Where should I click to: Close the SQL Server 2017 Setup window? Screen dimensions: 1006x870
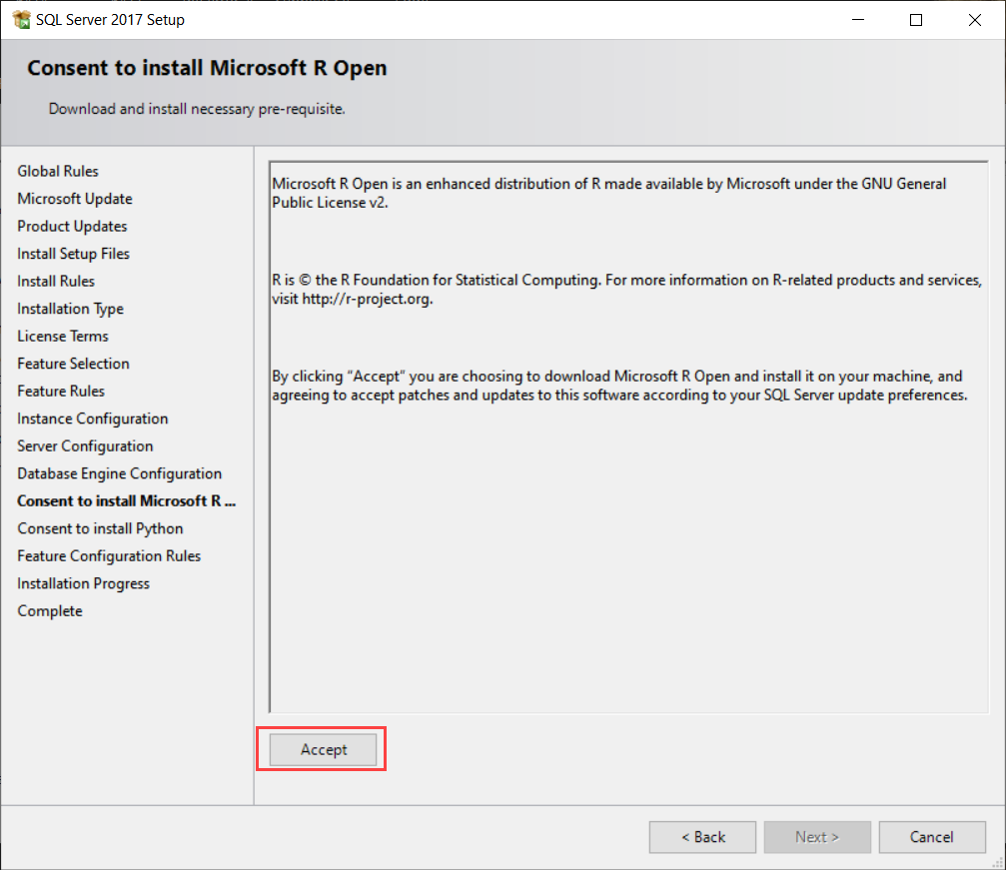974,19
